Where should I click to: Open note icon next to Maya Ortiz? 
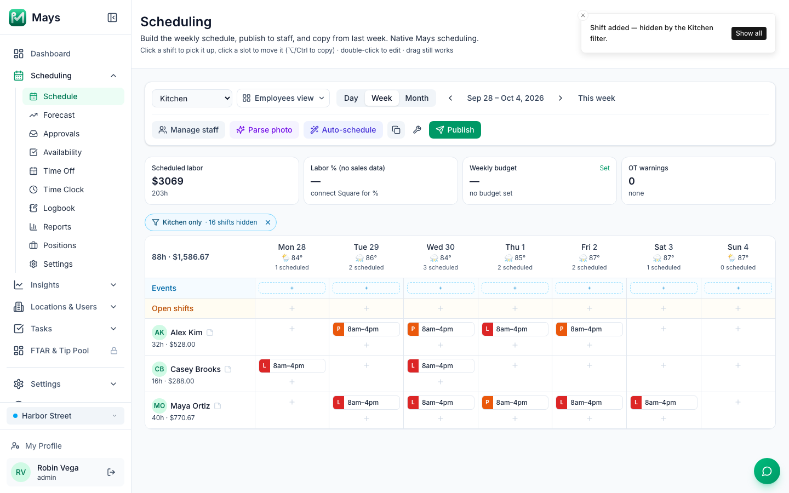click(218, 406)
